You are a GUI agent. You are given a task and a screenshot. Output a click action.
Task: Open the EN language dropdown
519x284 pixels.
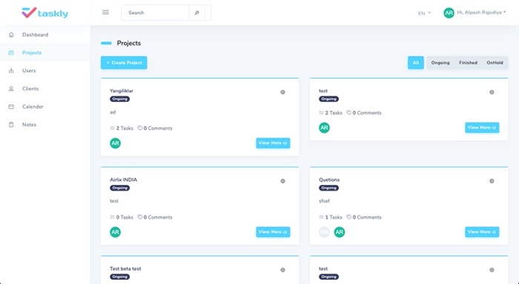click(x=424, y=13)
